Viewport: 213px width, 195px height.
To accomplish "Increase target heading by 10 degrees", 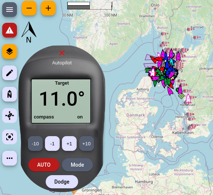I will pyautogui.click(x=87, y=143).
